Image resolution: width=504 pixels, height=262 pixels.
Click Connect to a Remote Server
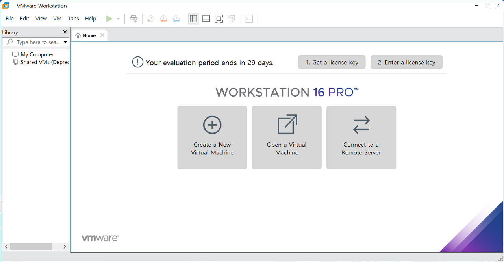[361, 138]
